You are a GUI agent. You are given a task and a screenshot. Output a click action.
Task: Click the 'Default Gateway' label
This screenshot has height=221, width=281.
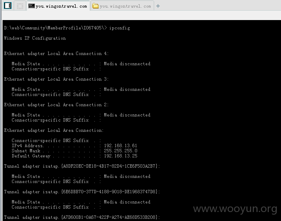[x=31, y=156]
